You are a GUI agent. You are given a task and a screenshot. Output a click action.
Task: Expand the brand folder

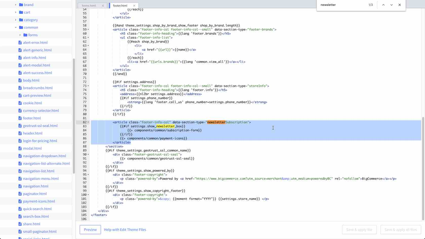pos(15,5)
